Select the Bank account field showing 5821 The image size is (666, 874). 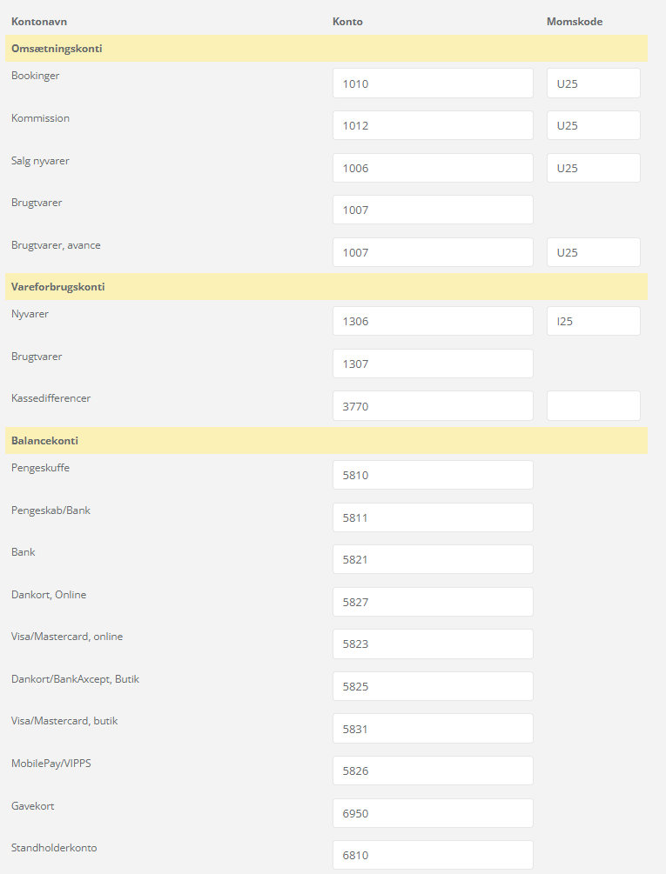(x=433, y=559)
